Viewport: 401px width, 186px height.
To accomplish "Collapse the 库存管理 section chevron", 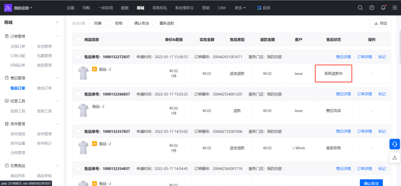I will tap(58, 124).
